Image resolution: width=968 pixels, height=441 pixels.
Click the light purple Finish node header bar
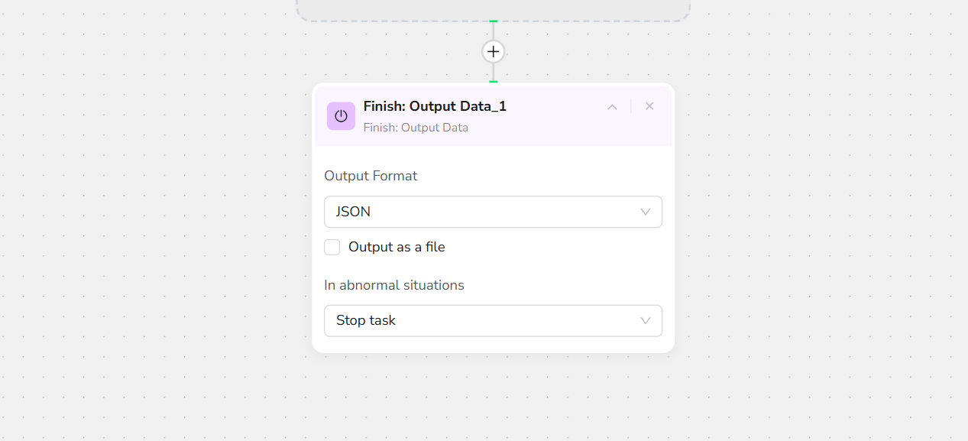tap(550, 134)
